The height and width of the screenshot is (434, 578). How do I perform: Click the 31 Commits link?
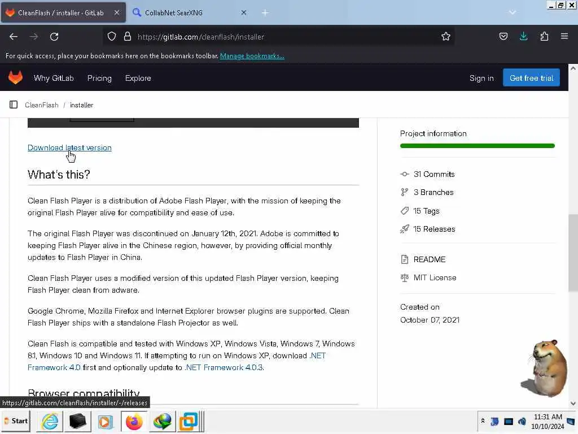click(434, 174)
